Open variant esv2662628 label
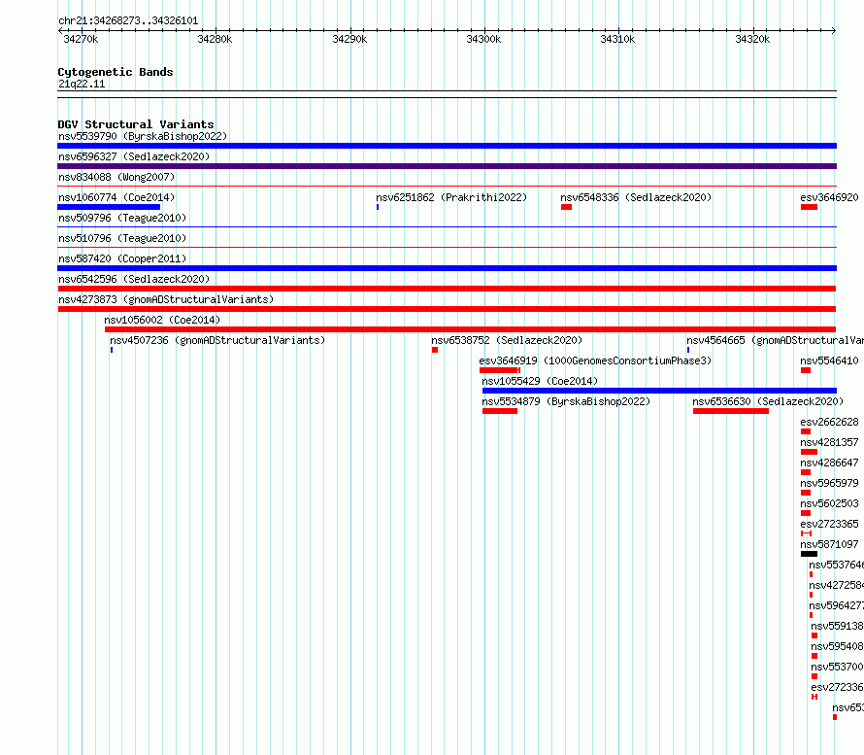864x755 pixels. (x=829, y=422)
